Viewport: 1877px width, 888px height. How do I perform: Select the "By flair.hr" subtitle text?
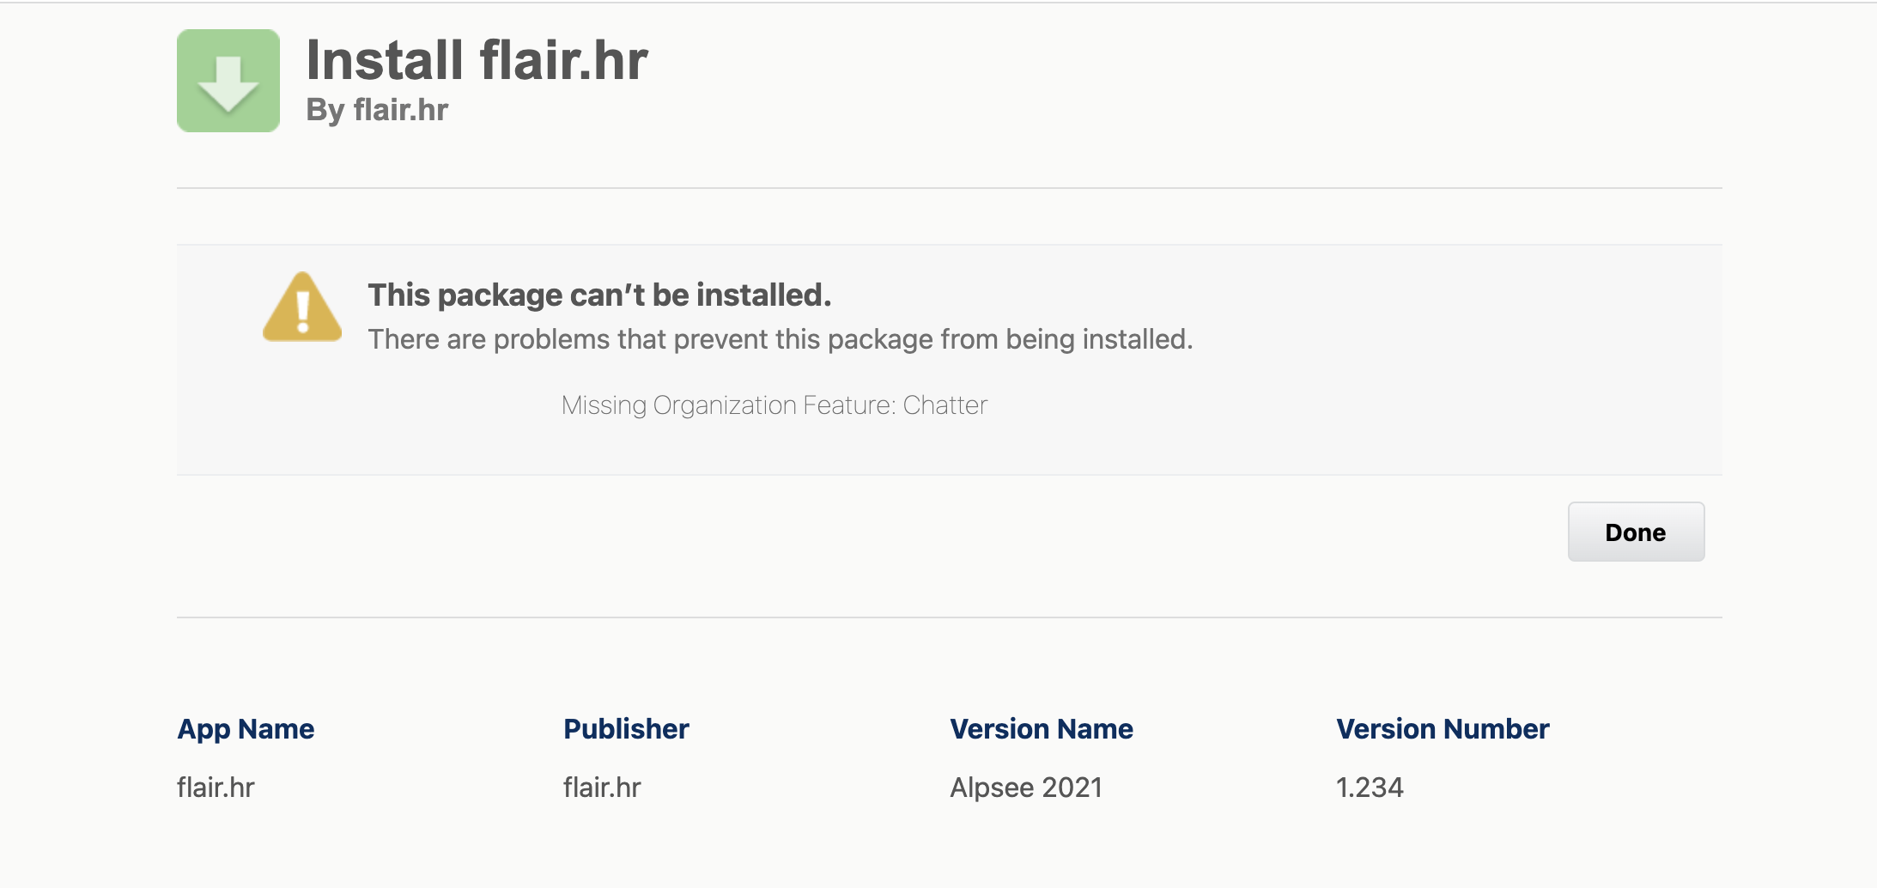(x=377, y=110)
